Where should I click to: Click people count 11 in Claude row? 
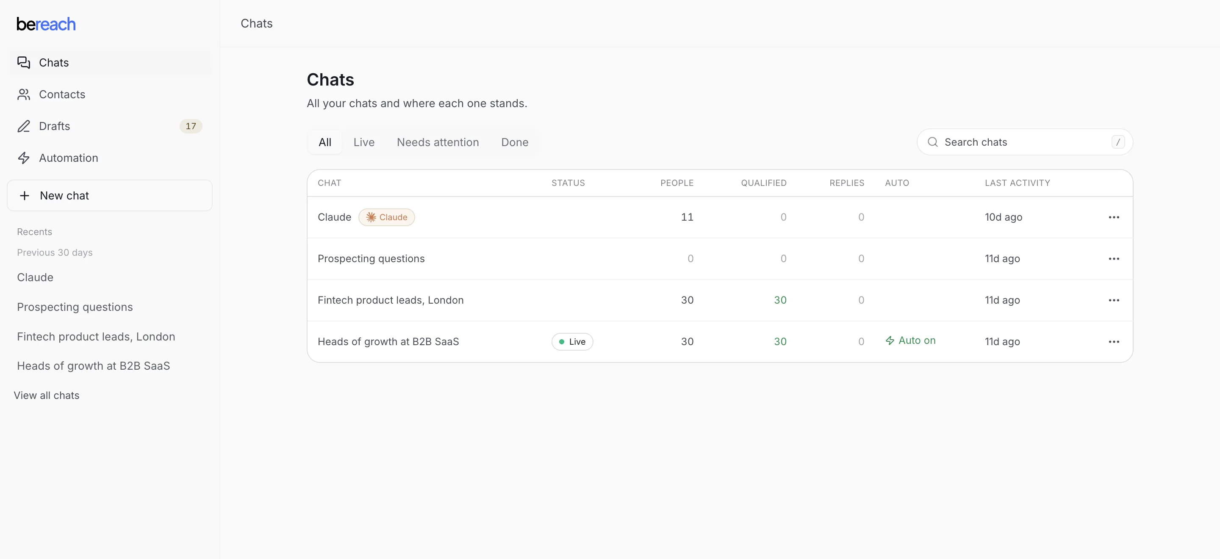click(687, 217)
